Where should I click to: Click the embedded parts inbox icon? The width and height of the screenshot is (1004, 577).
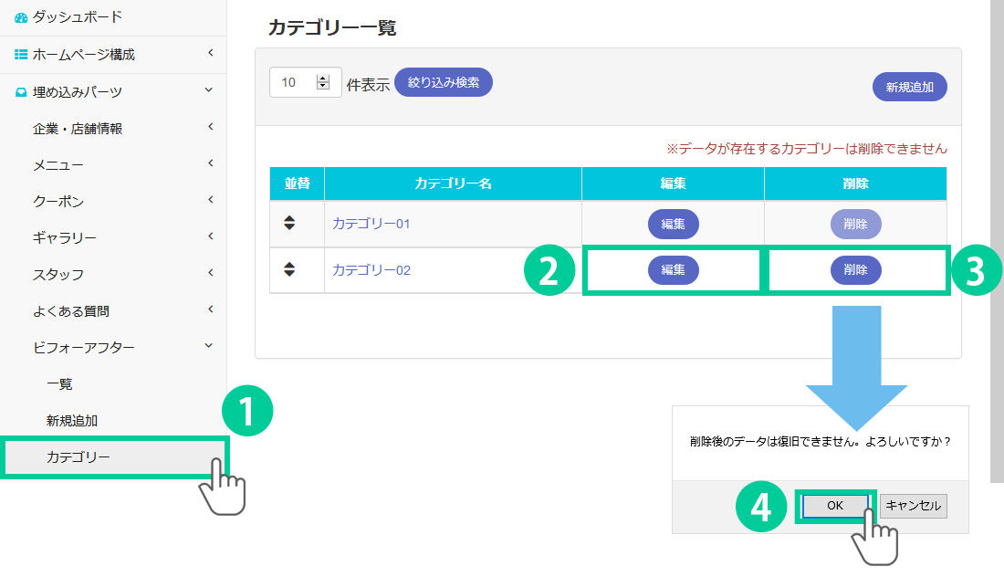click(x=21, y=91)
